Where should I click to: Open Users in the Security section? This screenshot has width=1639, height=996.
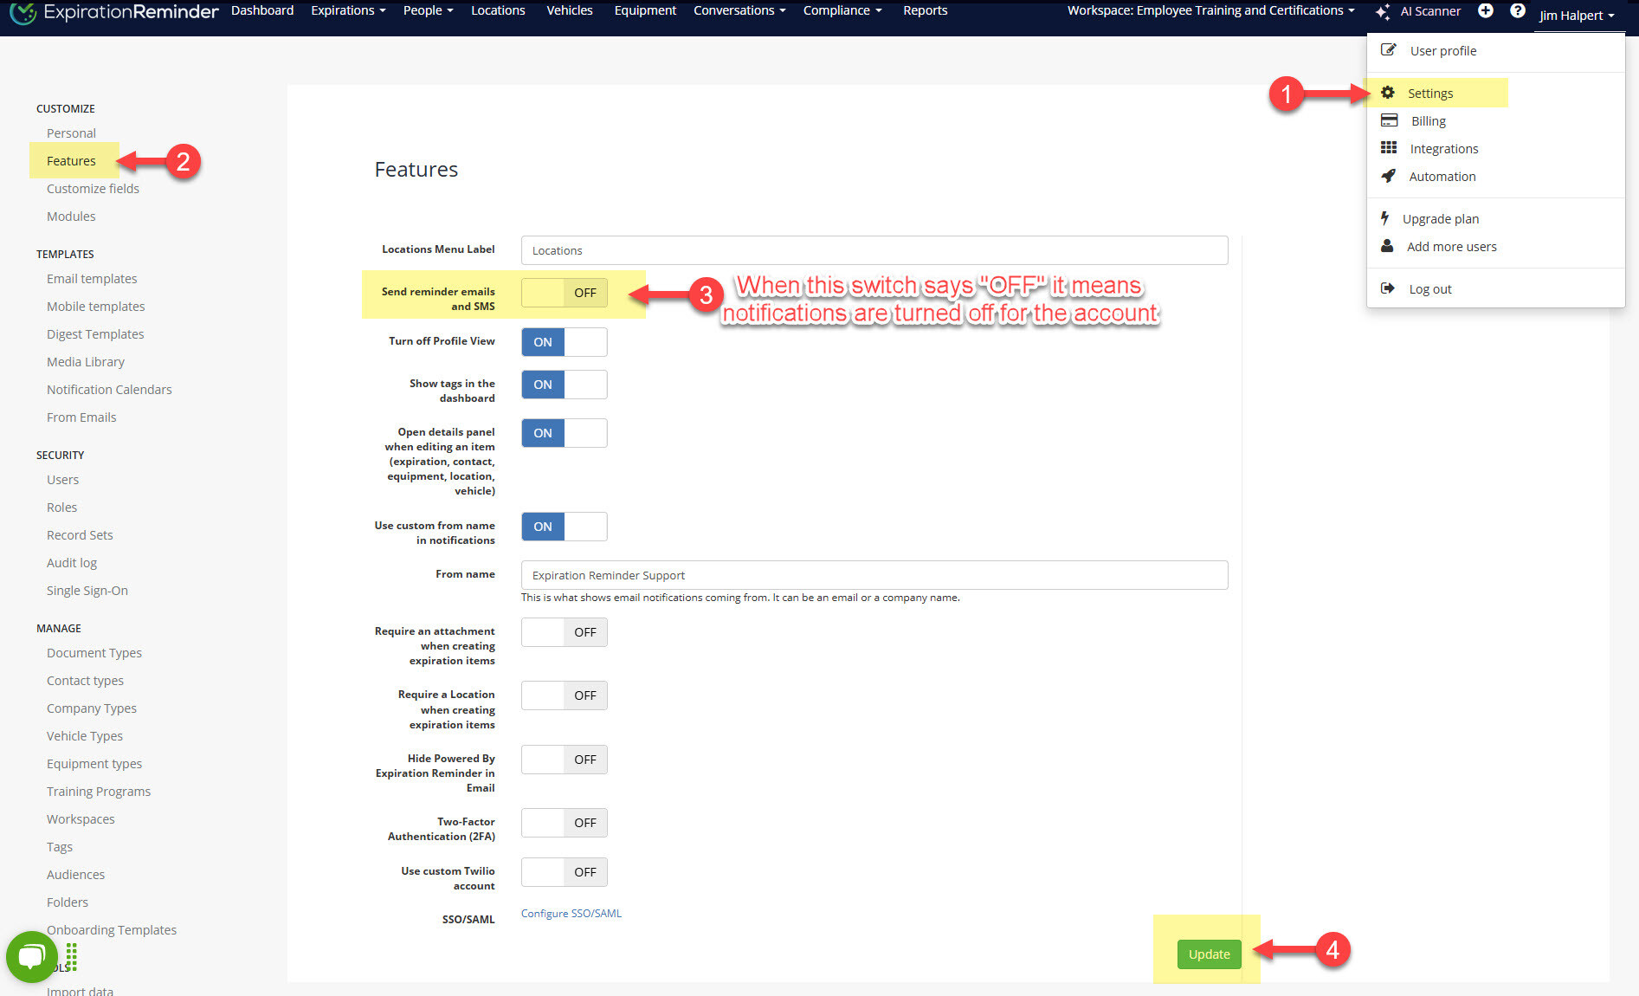(62, 480)
